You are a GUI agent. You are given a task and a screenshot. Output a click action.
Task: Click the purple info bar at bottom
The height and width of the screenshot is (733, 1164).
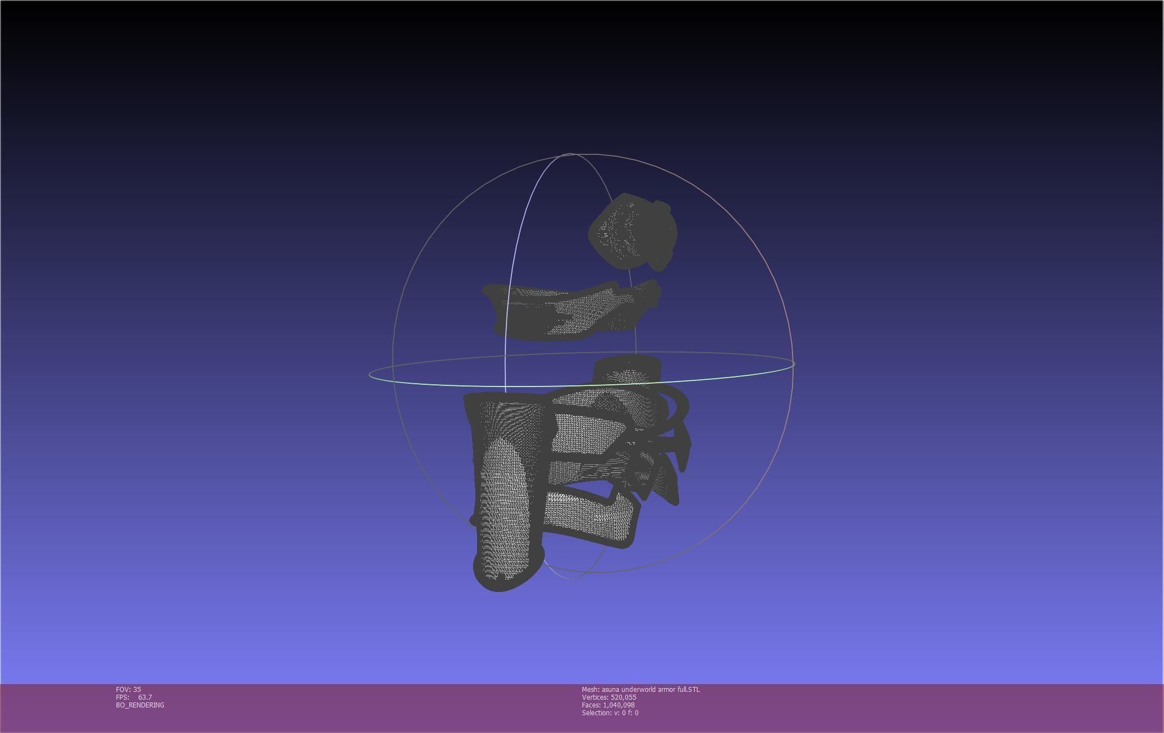coord(889,708)
